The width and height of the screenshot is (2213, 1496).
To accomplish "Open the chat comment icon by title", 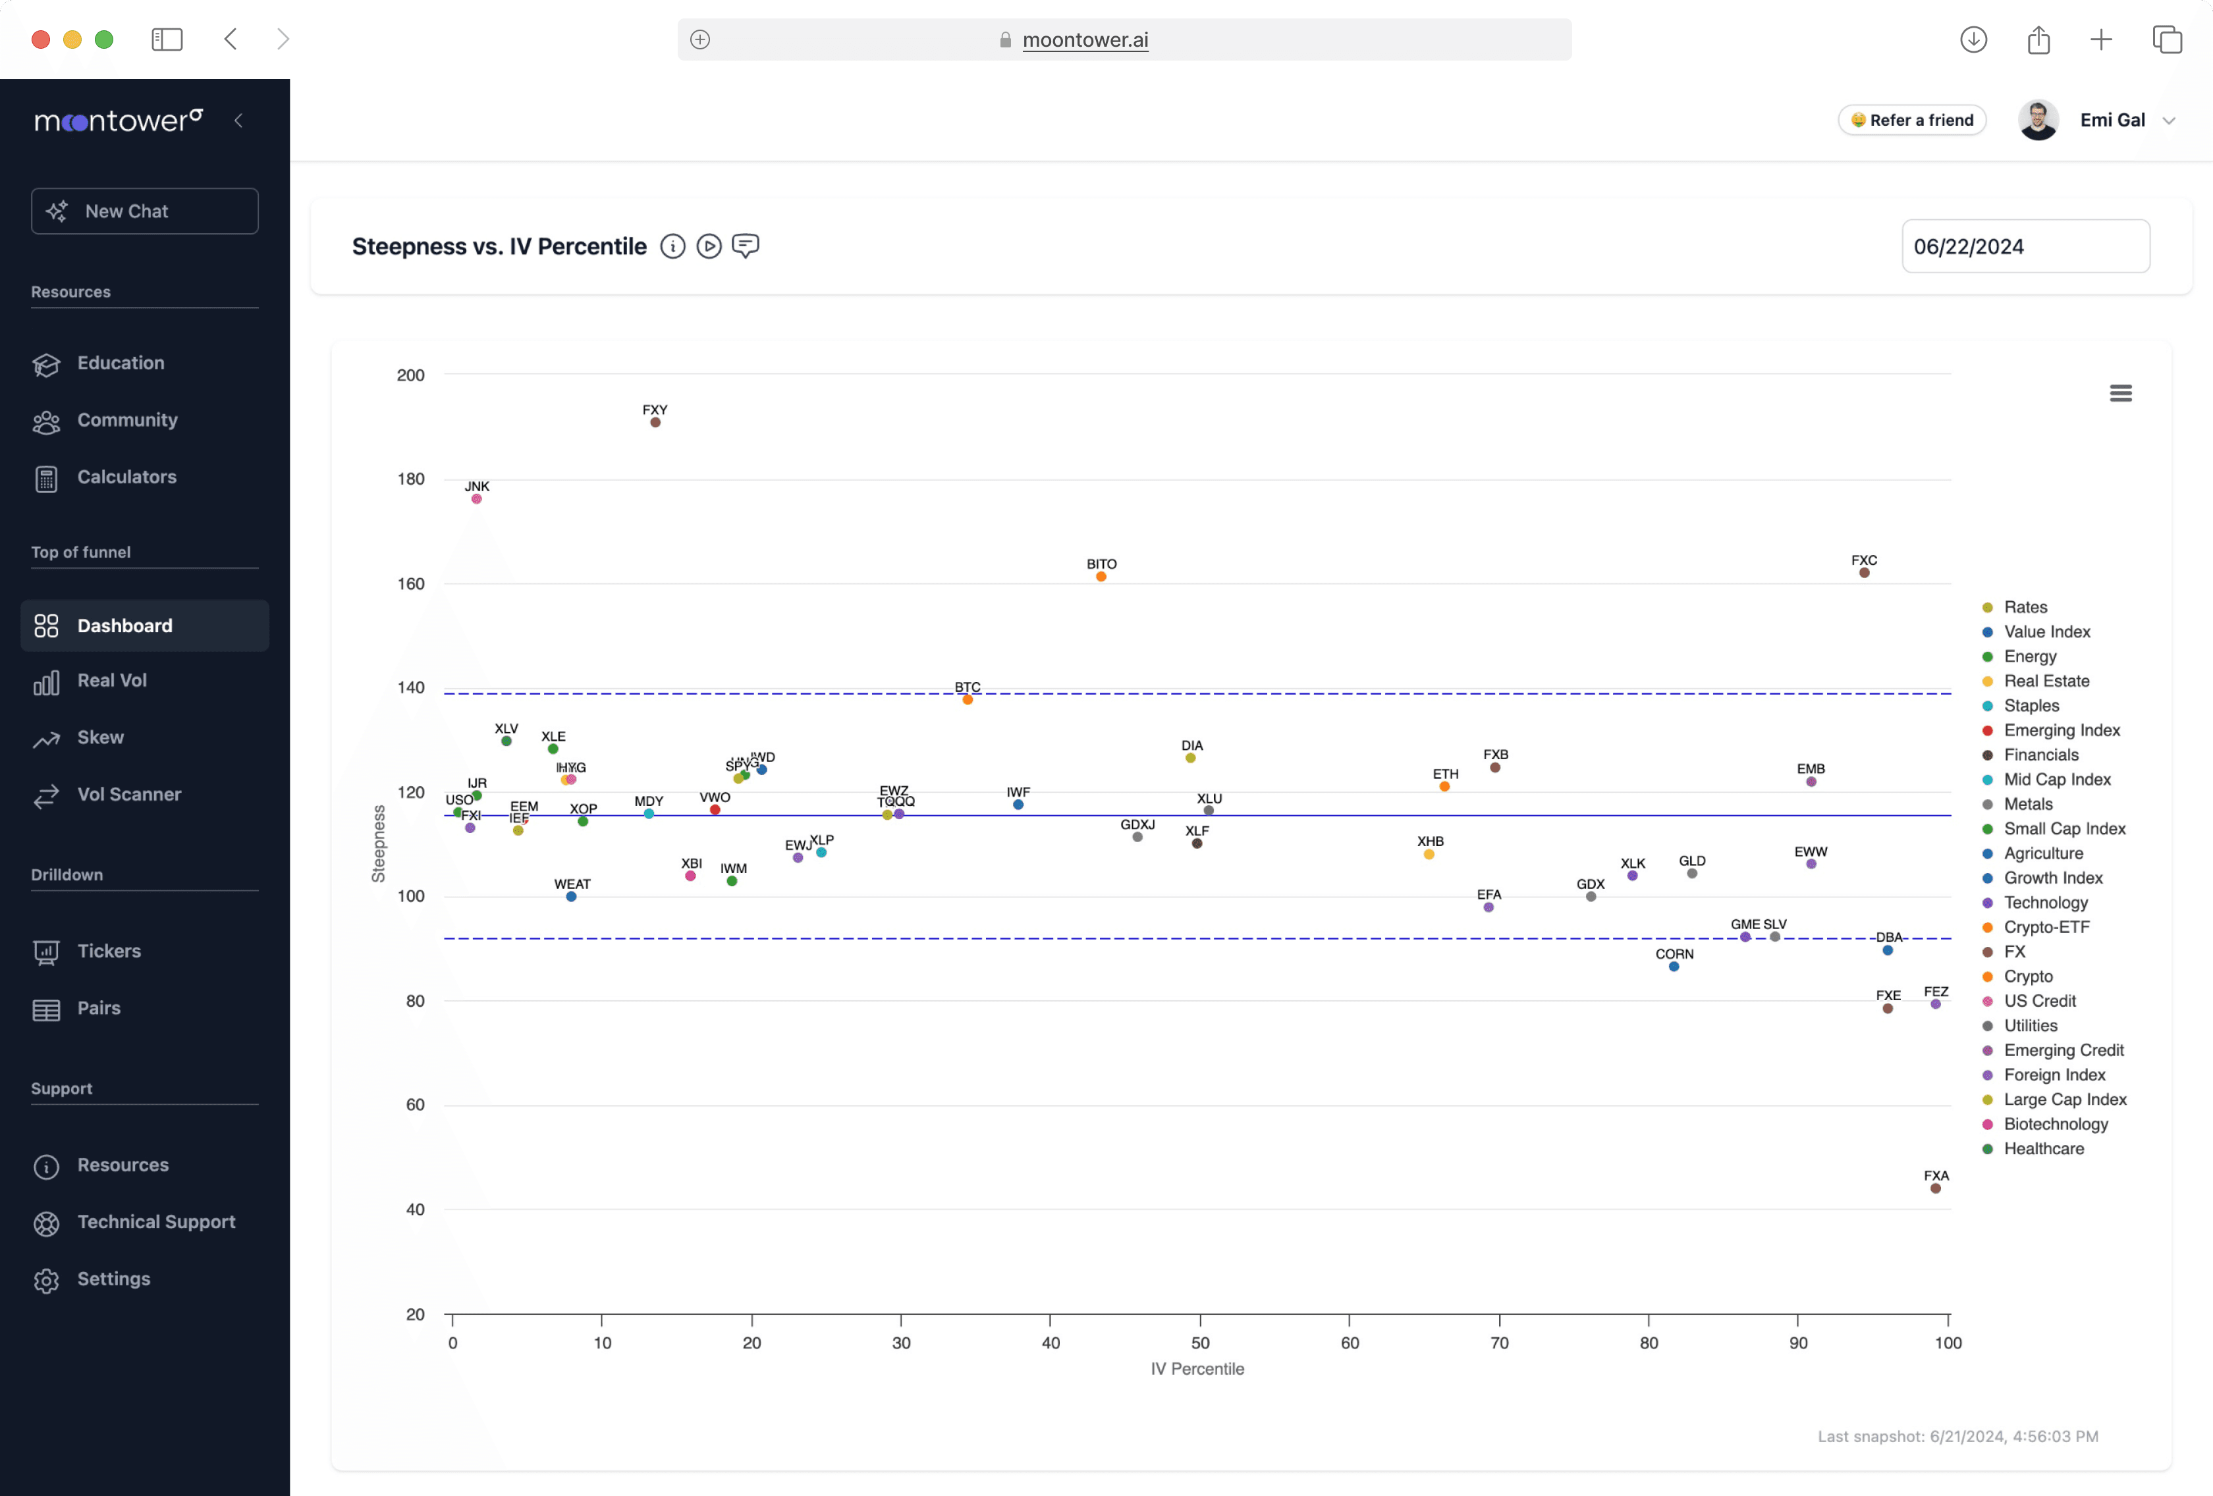I will point(745,247).
